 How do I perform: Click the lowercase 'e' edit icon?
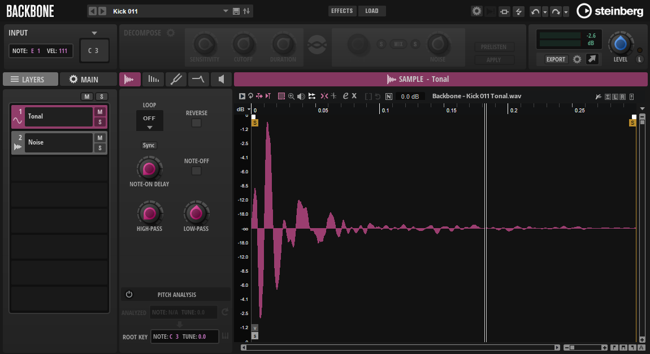tap(345, 95)
